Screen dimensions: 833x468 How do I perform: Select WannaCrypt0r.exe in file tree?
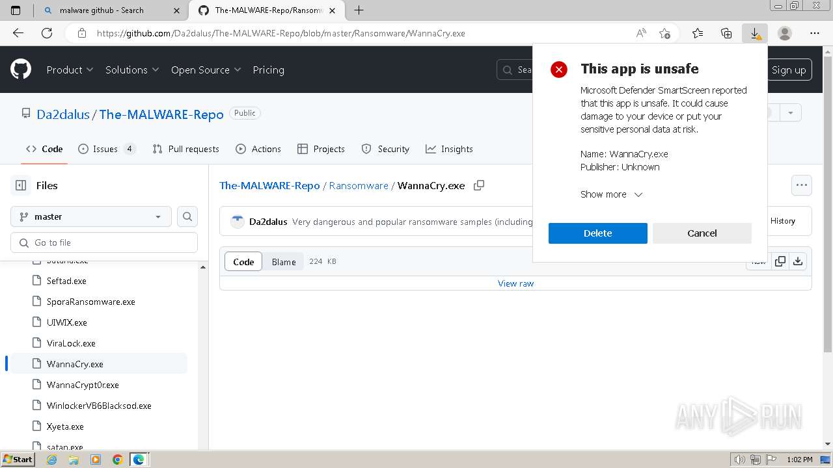[x=83, y=385]
